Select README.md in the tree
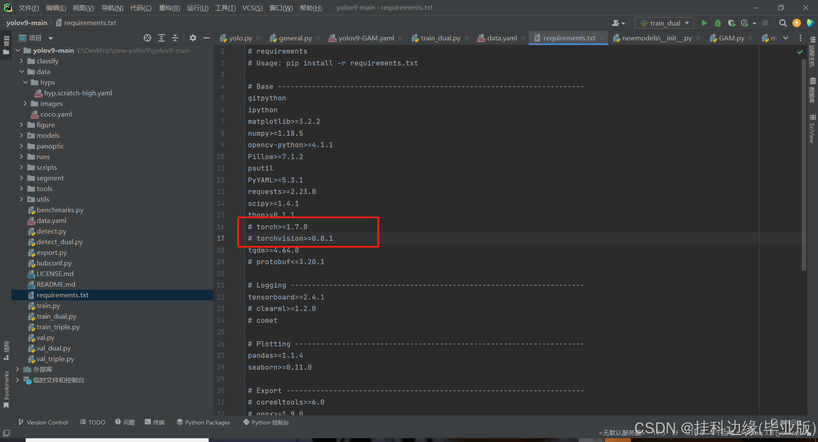The image size is (818, 442). coord(55,285)
